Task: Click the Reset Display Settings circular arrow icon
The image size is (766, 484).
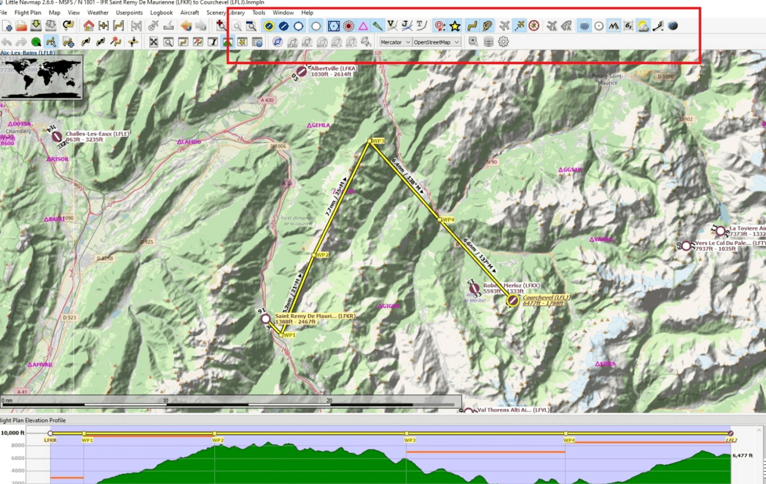Action: coord(68,25)
